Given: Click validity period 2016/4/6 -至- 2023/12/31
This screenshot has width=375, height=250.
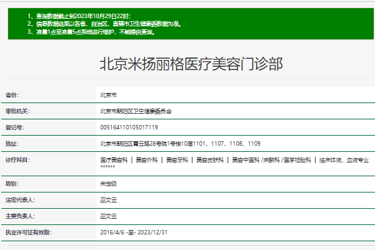Looking at the screenshot, I should click(134, 232).
